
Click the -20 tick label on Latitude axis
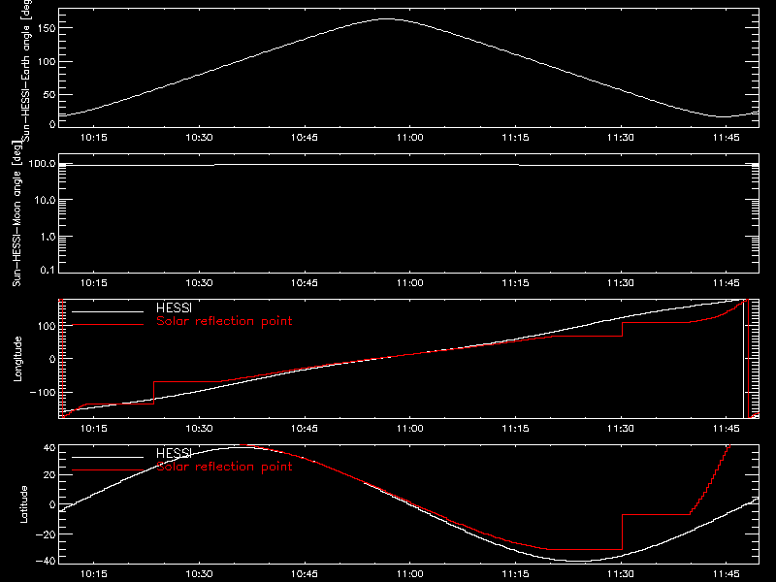click(x=46, y=534)
